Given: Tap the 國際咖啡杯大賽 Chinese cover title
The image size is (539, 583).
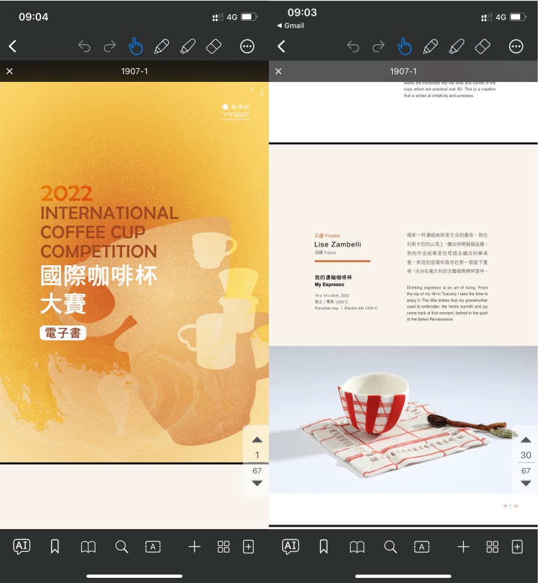Looking at the screenshot, I should pyautogui.click(x=99, y=290).
